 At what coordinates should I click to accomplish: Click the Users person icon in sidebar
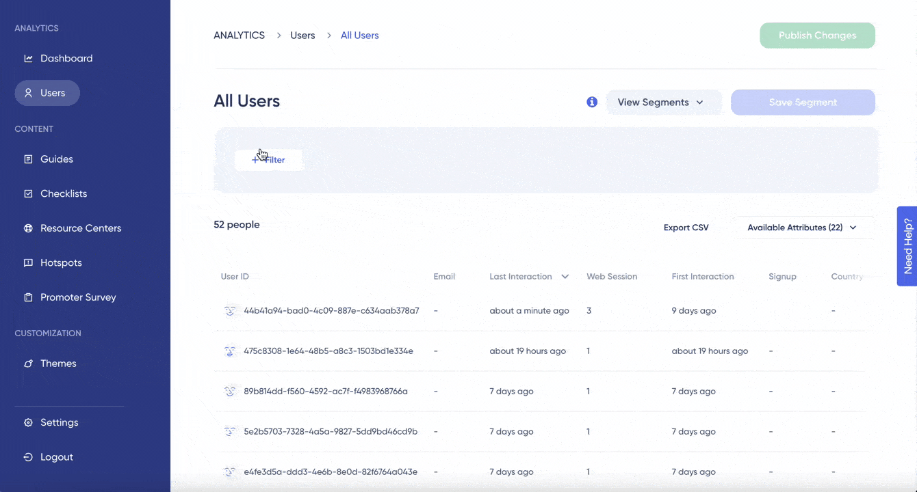pos(28,93)
